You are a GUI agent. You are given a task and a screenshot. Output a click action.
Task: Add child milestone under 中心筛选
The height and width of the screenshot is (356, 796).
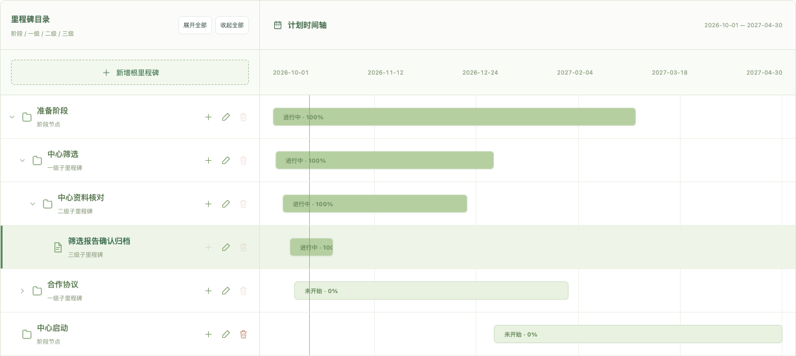click(208, 161)
